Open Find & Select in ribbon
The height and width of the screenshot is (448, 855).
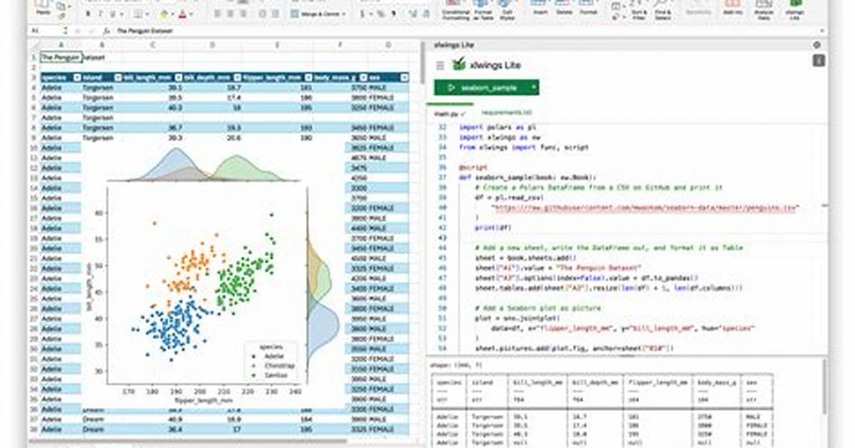click(663, 10)
